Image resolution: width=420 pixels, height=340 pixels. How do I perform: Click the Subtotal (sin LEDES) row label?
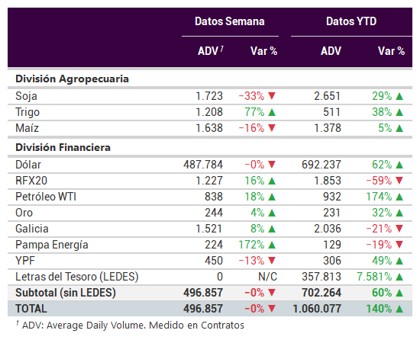(x=66, y=293)
